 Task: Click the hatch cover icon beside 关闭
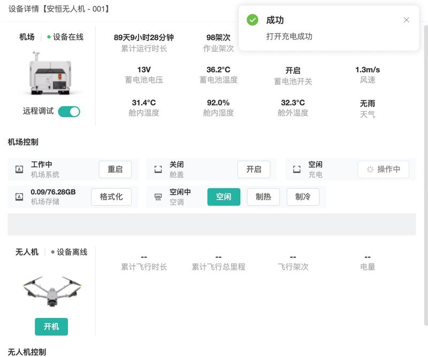(x=158, y=170)
